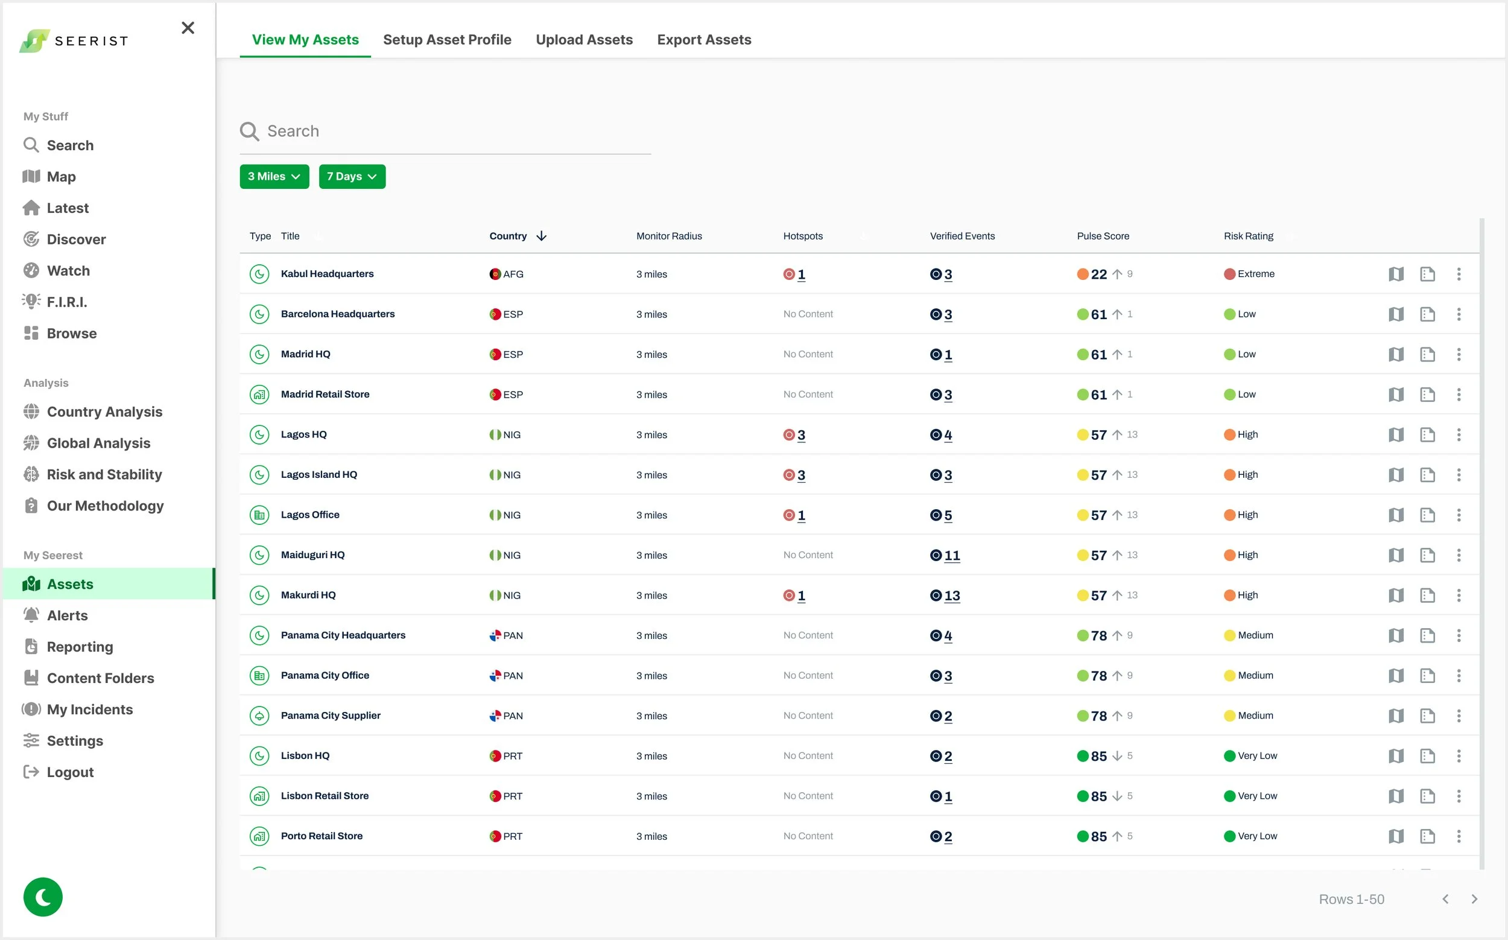Click map icon for Porto Retail Store
The height and width of the screenshot is (940, 1508).
(x=1395, y=836)
